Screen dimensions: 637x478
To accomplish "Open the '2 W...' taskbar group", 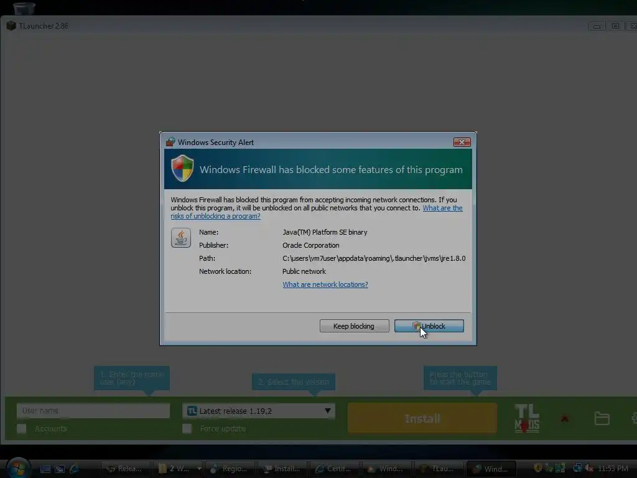I will pos(179,469).
